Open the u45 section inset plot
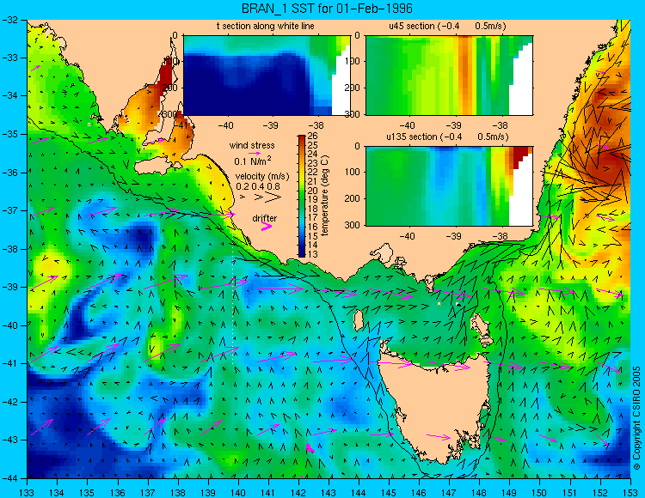 pos(449,76)
